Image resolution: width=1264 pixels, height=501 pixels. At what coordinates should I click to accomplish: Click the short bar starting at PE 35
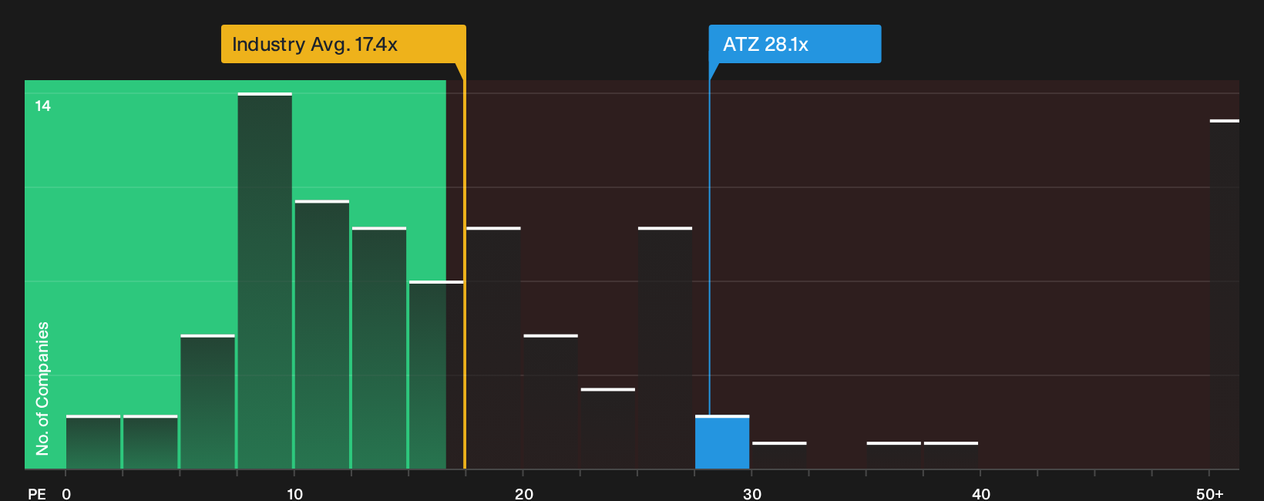click(894, 456)
